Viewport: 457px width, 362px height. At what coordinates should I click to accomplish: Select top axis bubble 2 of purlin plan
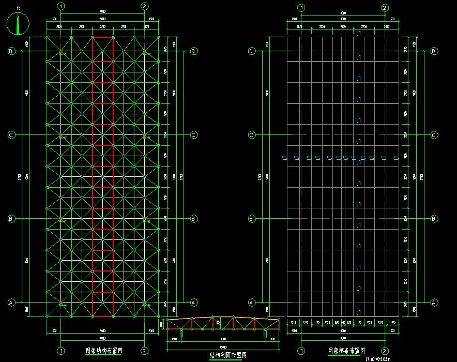385,8
